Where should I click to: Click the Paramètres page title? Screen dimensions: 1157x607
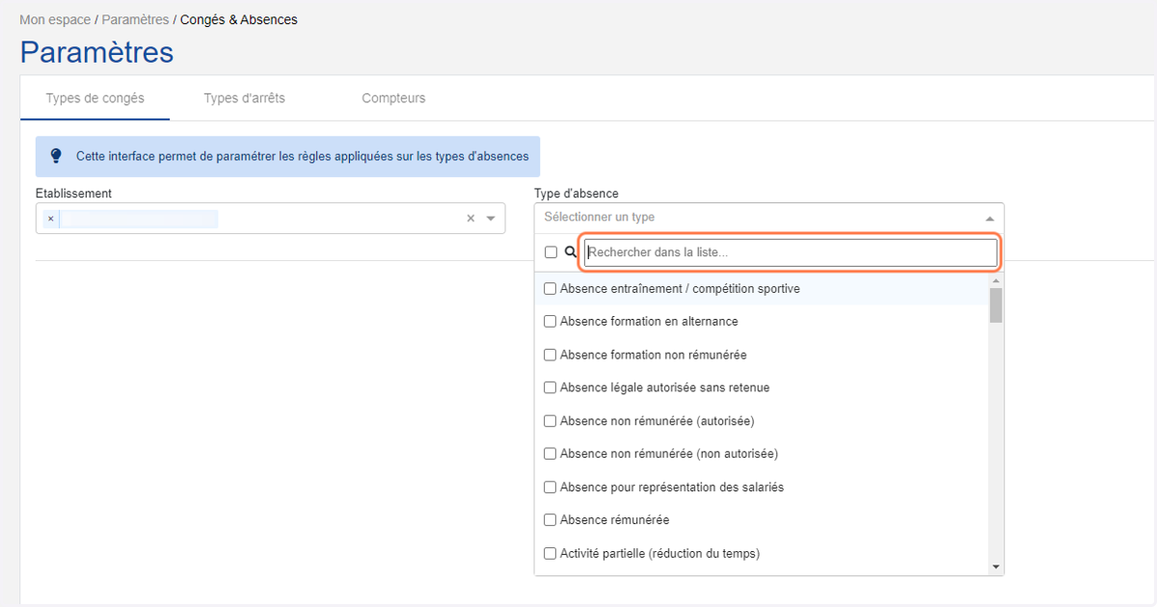pyautogui.click(x=96, y=52)
